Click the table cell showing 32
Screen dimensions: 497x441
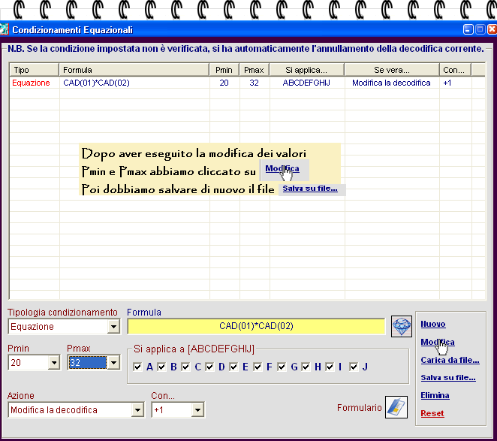255,83
